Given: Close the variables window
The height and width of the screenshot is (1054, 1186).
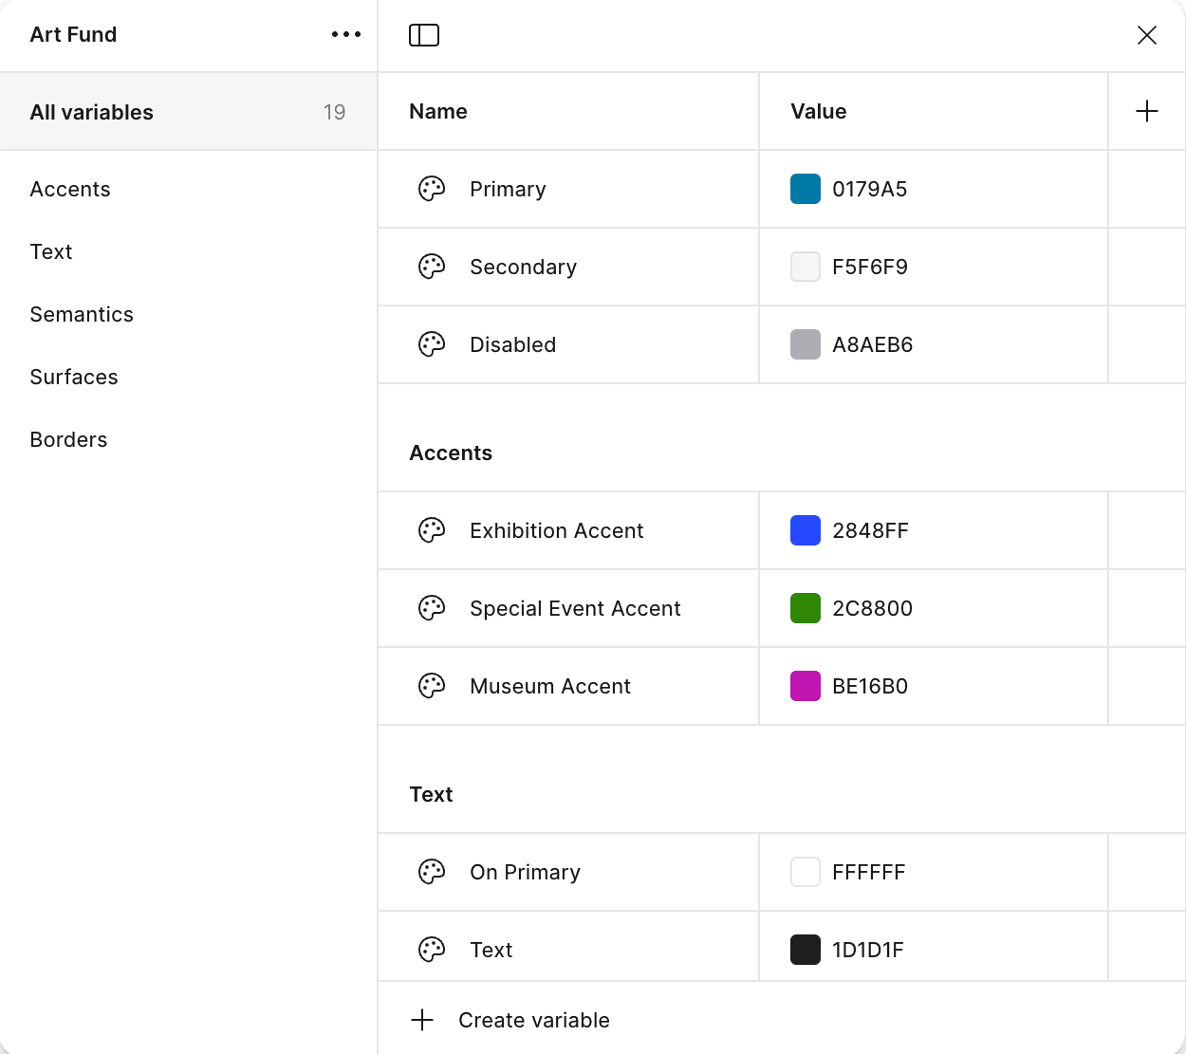Looking at the screenshot, I should point(1147,35).
